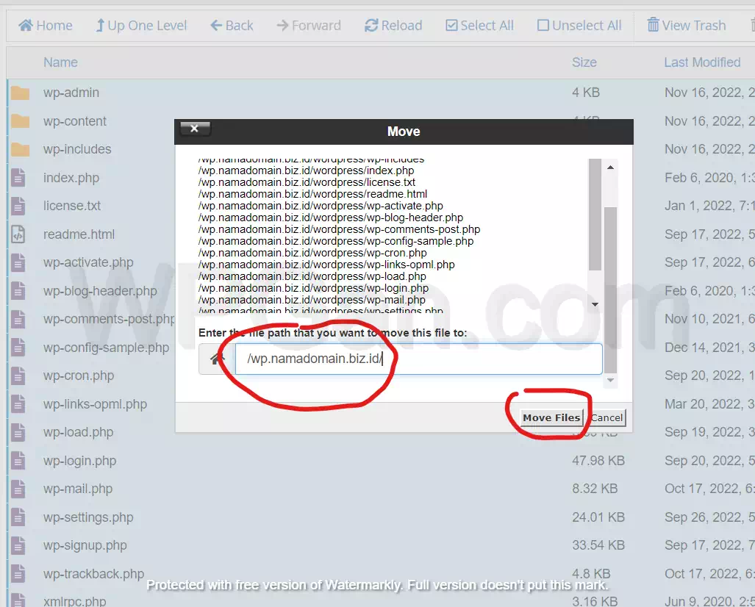The height and width of the screenshot is (607, 755).
Task: Select the wp-includes folder icon
Action: (21, 149)
